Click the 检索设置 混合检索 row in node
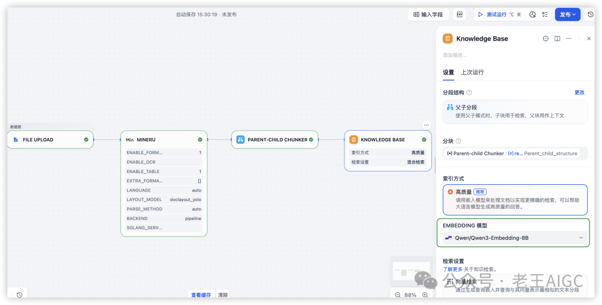This screenshot has height=305, width=602. pyautogui.click(x=388, y=162)
